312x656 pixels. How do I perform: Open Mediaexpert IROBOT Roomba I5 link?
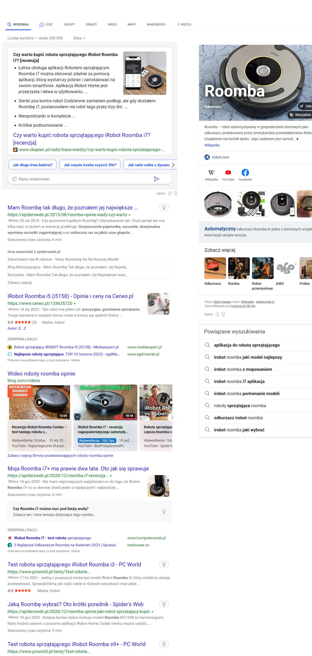click(x=66, y=347)
